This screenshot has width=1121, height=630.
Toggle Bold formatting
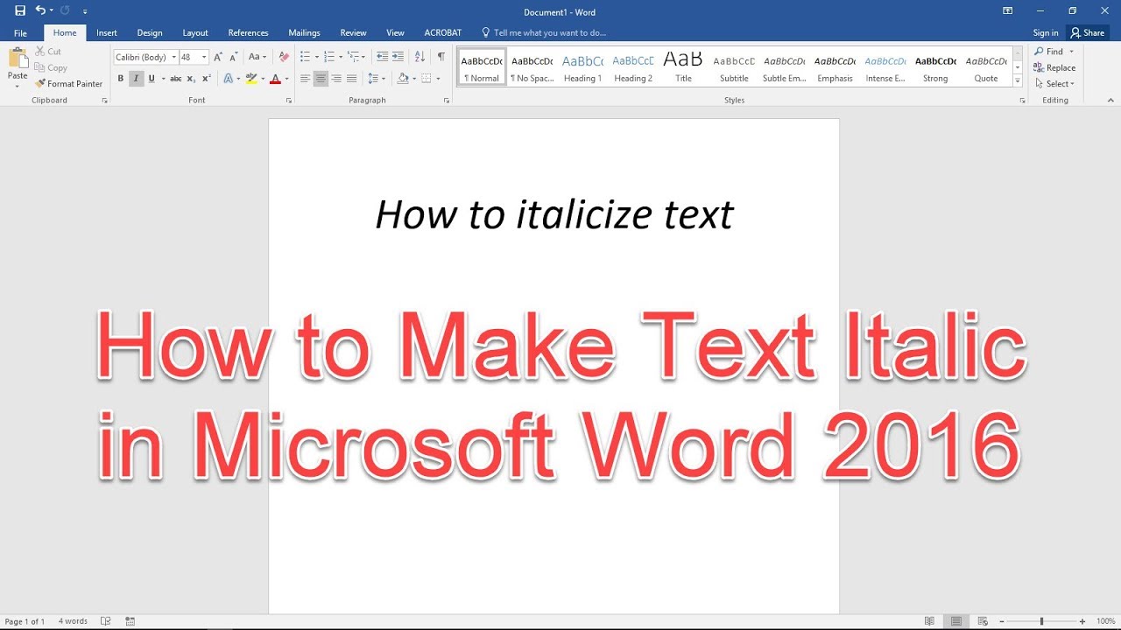point(121,79)
